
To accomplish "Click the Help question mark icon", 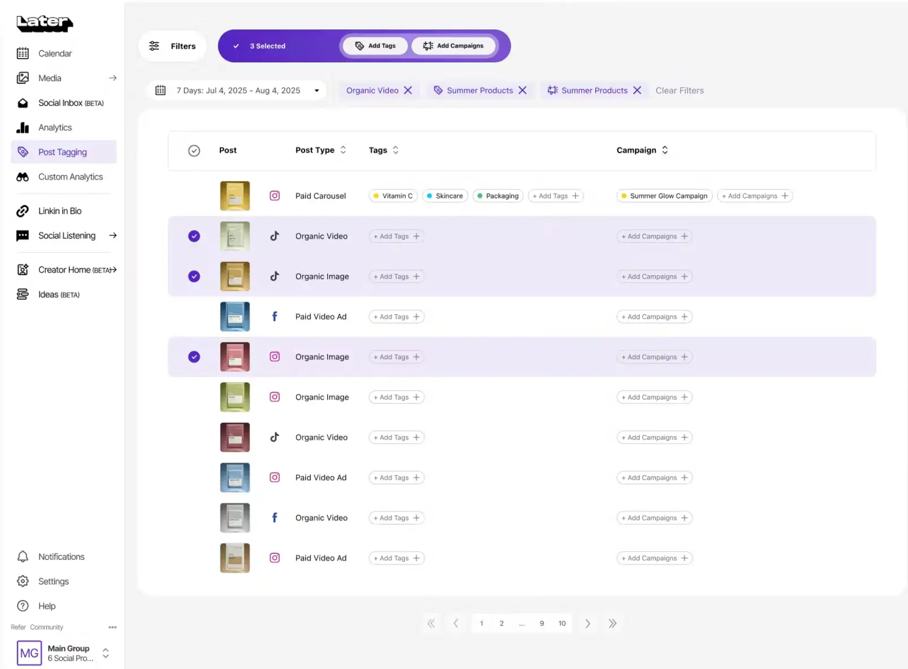I will (23, 606).
